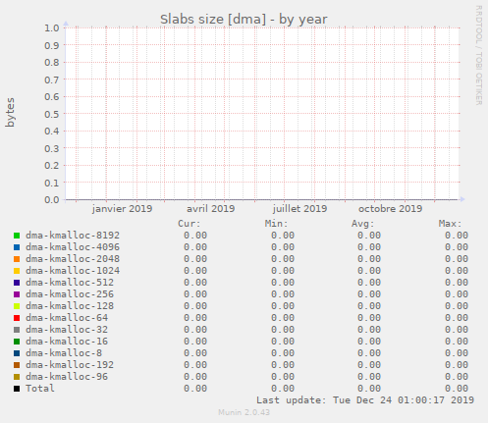The width and height of the screenshot is (488, 423).
Task: Click the Min value for dma-kmalloc-512
Action: click(x=283, y=283)
